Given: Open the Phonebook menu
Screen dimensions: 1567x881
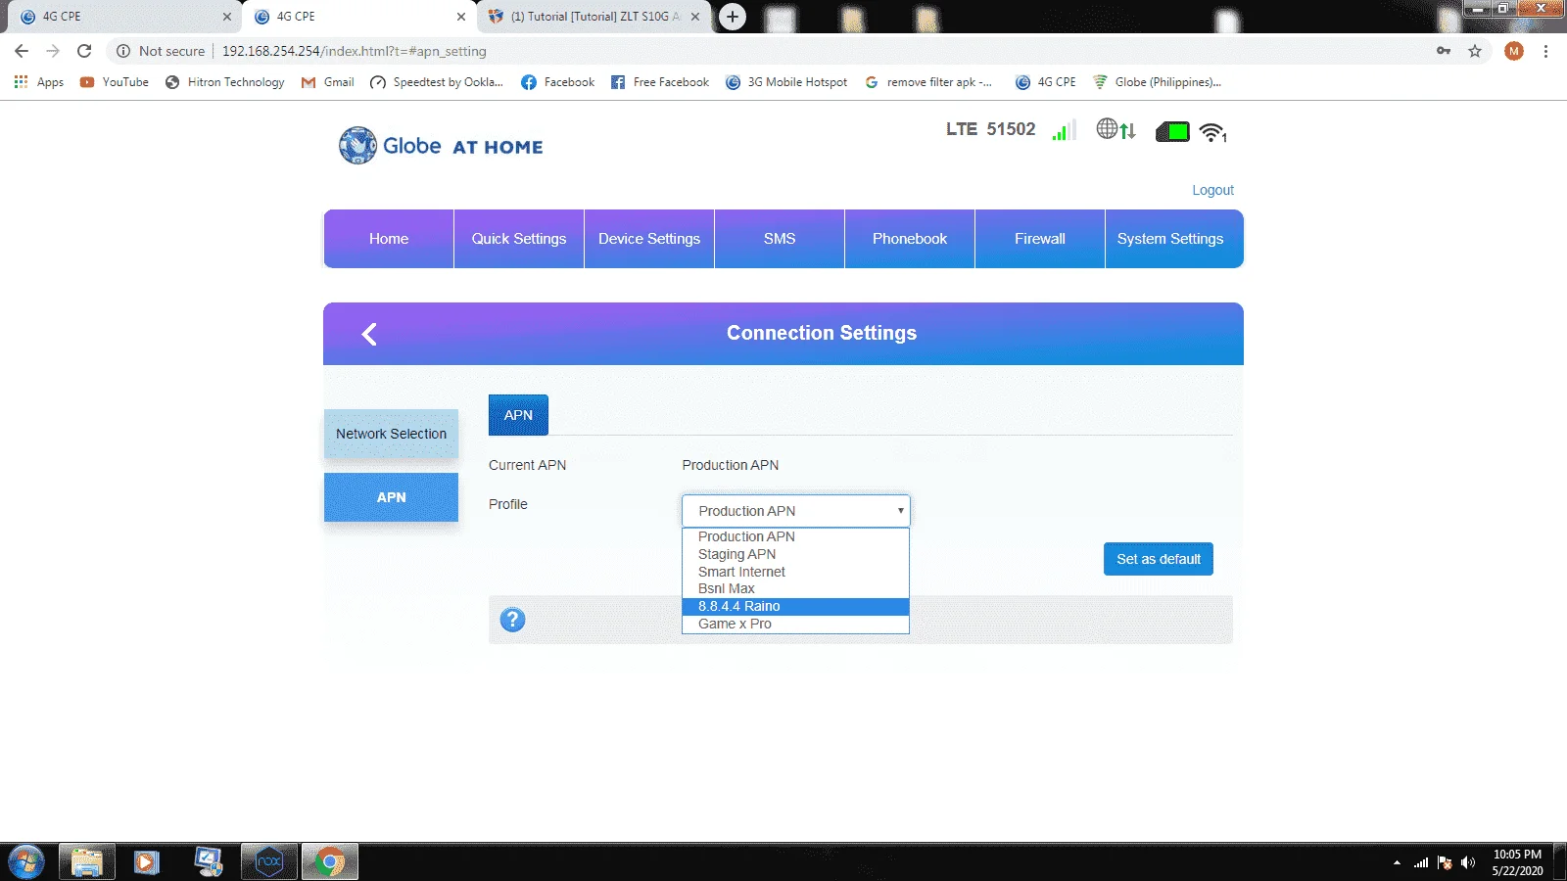Looking at the screenshot, I should [910, 239].
